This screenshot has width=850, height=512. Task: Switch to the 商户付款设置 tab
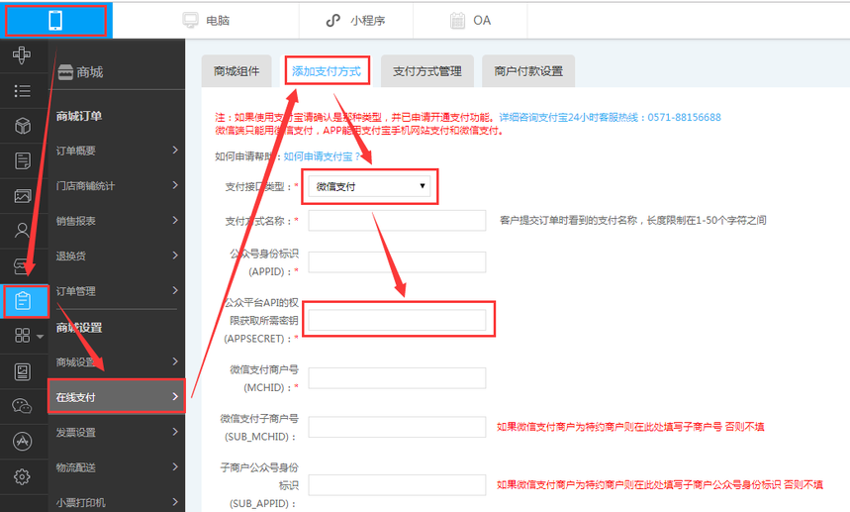point(528,71)
